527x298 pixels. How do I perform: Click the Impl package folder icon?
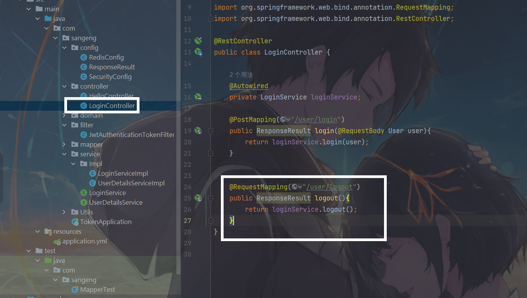84,164
